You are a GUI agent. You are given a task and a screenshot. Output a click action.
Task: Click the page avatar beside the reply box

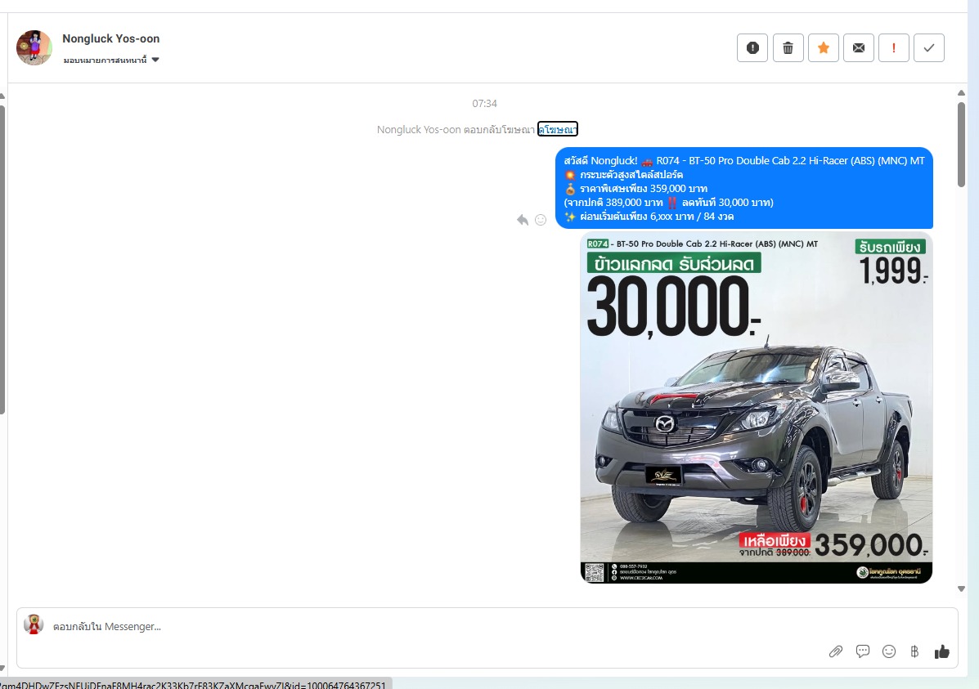[x=34, y=624]
